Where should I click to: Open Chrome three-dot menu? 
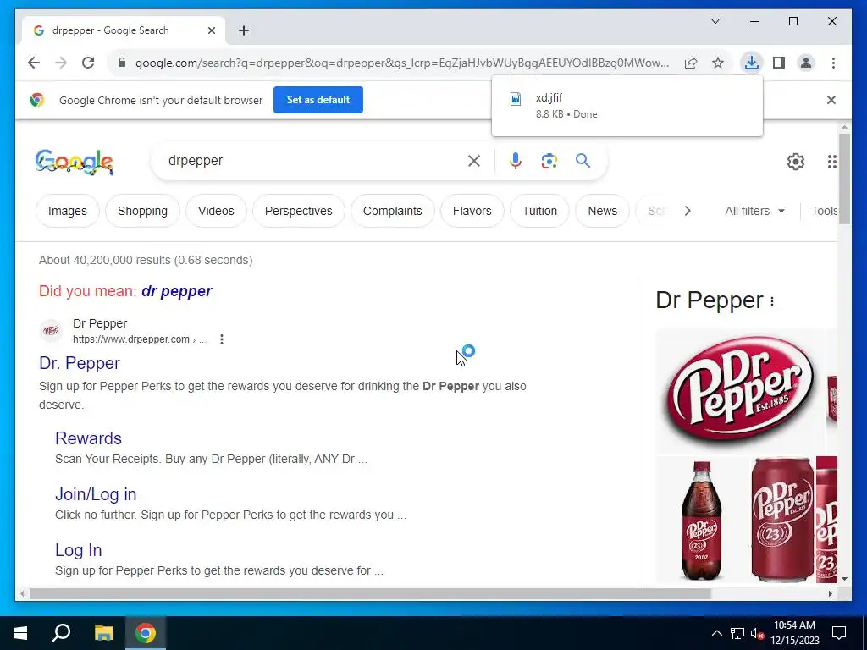click(x=833, y=63)
